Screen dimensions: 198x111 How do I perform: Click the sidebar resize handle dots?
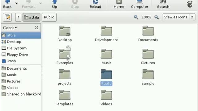[42, 73]
